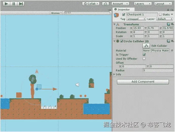Screen dimensions: 175x132
Task: Click the Step forward button
Action: 21,4
